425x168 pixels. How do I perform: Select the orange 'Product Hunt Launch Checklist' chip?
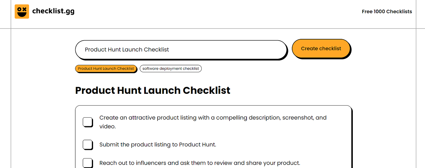(106, 68)
